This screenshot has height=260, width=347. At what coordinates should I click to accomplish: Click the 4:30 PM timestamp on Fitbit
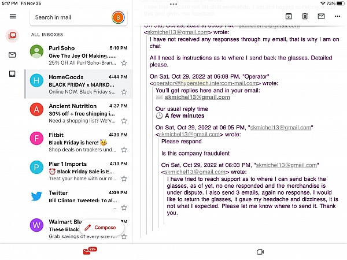pos(118,135)
